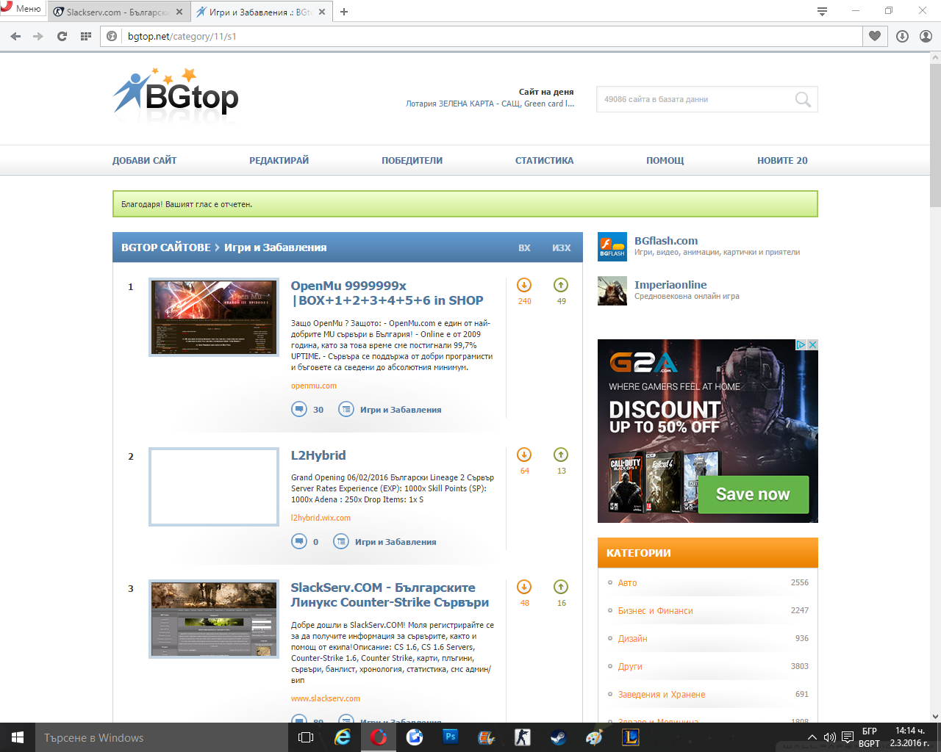Open Photoshop from the taskbar
This screenshot has height=752, width=941.
[451, 737]
